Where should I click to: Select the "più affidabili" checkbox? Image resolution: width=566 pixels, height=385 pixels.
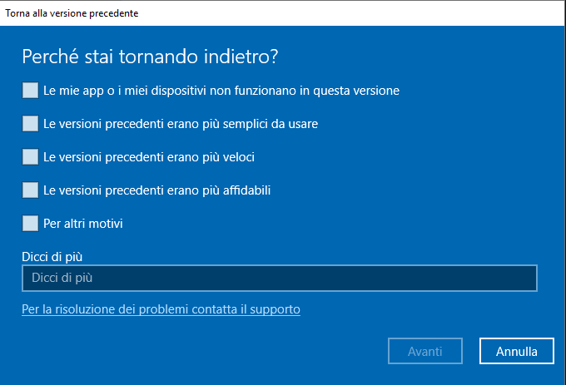30,190
